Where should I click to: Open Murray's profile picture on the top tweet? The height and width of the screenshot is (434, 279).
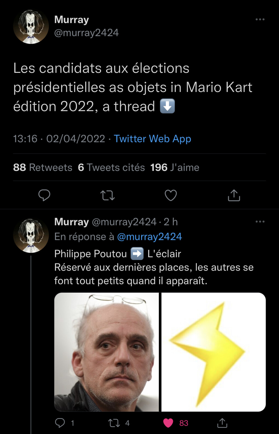[30, 26]
